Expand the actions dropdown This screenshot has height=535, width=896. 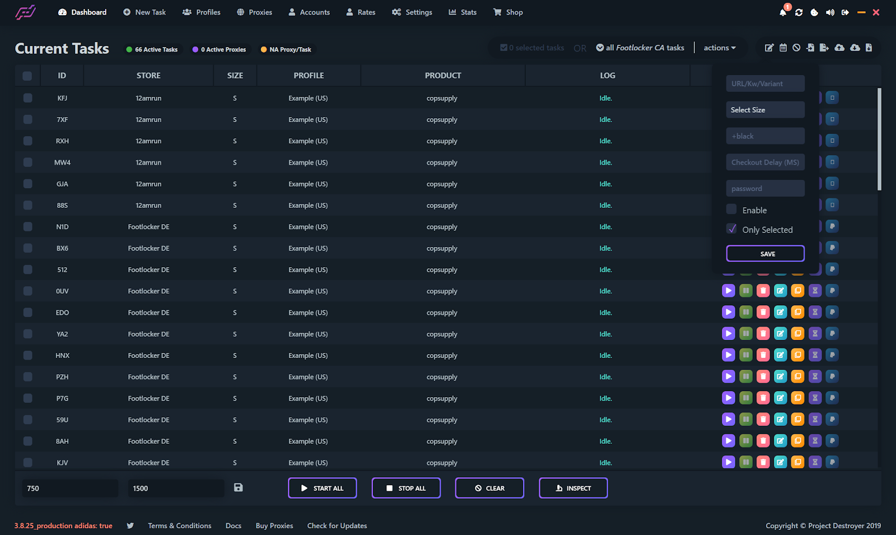pyautogui.click(x=720, y=48)
